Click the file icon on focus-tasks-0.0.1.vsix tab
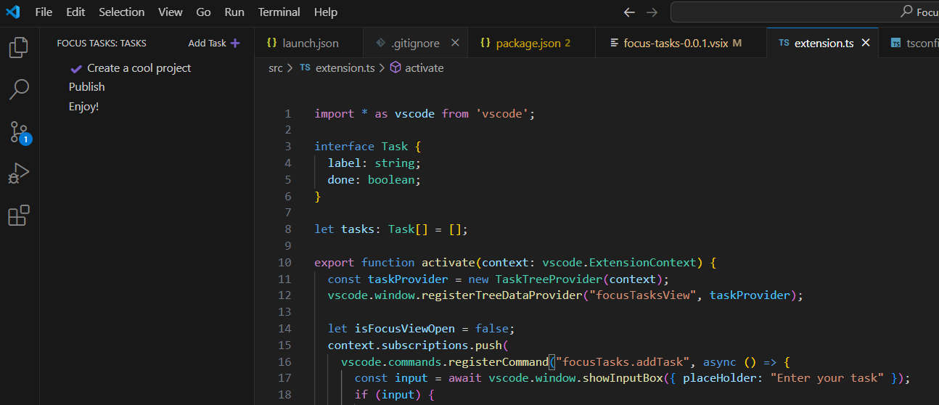This screenshot has width=939, height=405. (x=615, y=43)
